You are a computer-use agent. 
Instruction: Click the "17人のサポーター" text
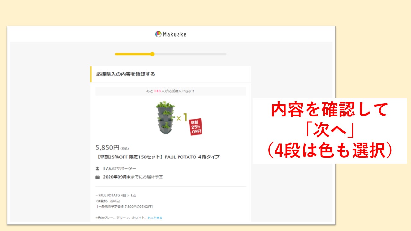click(x=119, y=168)
